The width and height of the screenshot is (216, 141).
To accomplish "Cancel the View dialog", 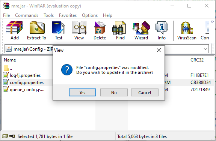I will pyautogui.click(x=145, y=93).
